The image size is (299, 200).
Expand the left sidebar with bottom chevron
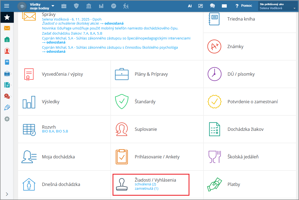coord(7,194)
